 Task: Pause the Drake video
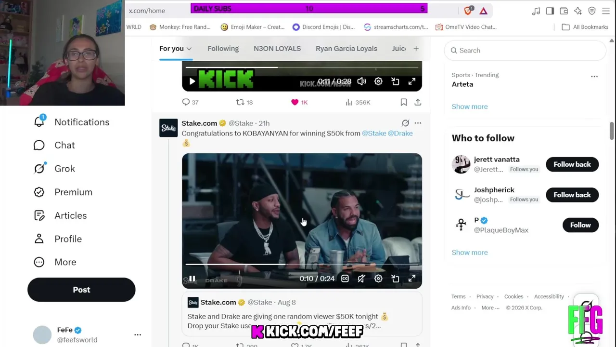[192, 279]
